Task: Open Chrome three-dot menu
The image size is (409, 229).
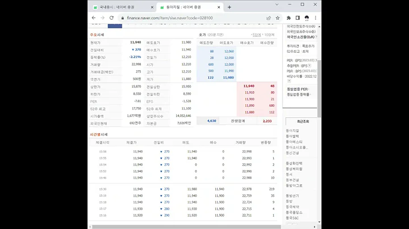Action: [316, 18]
